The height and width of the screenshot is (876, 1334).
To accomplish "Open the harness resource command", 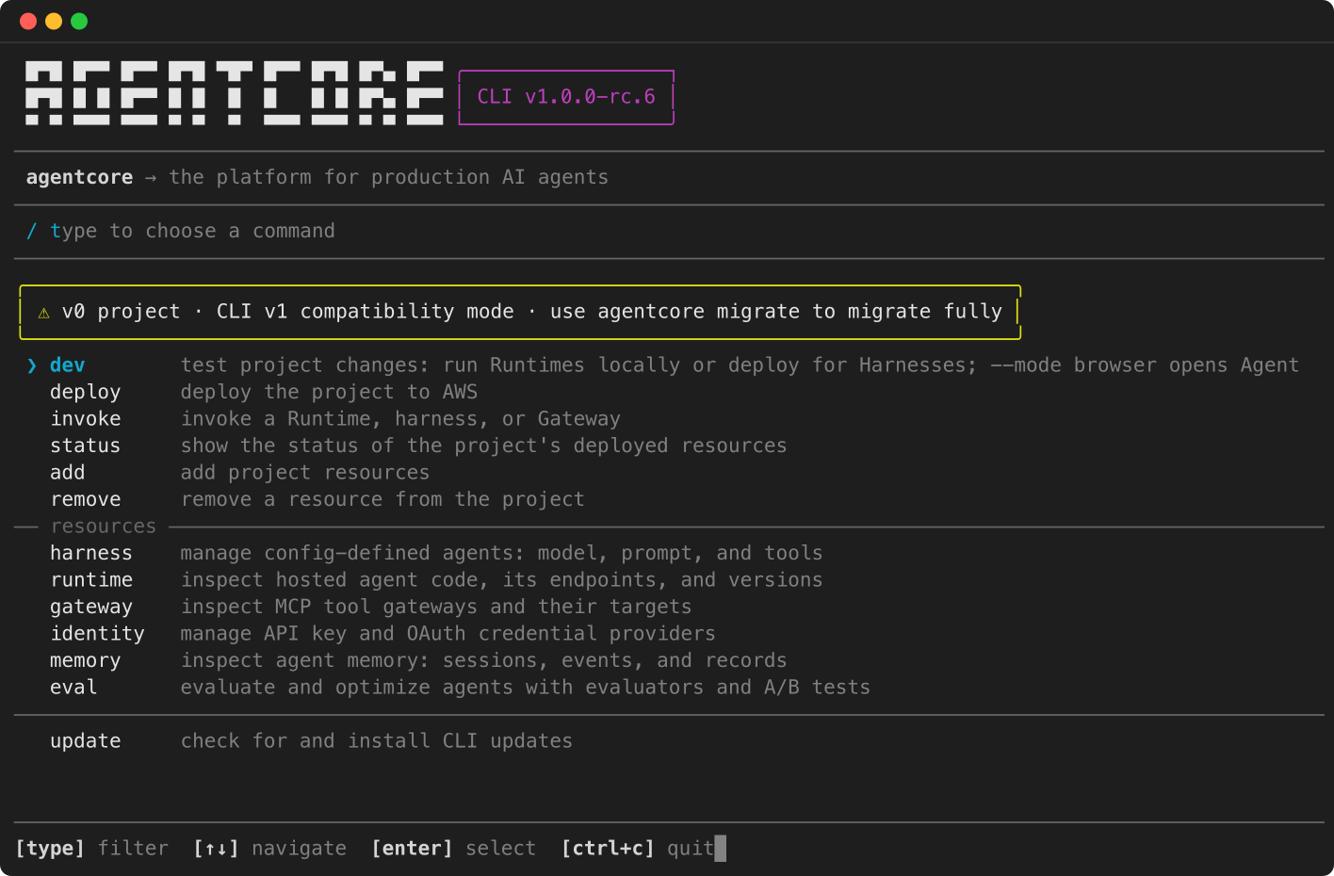I will coord(91,553).
